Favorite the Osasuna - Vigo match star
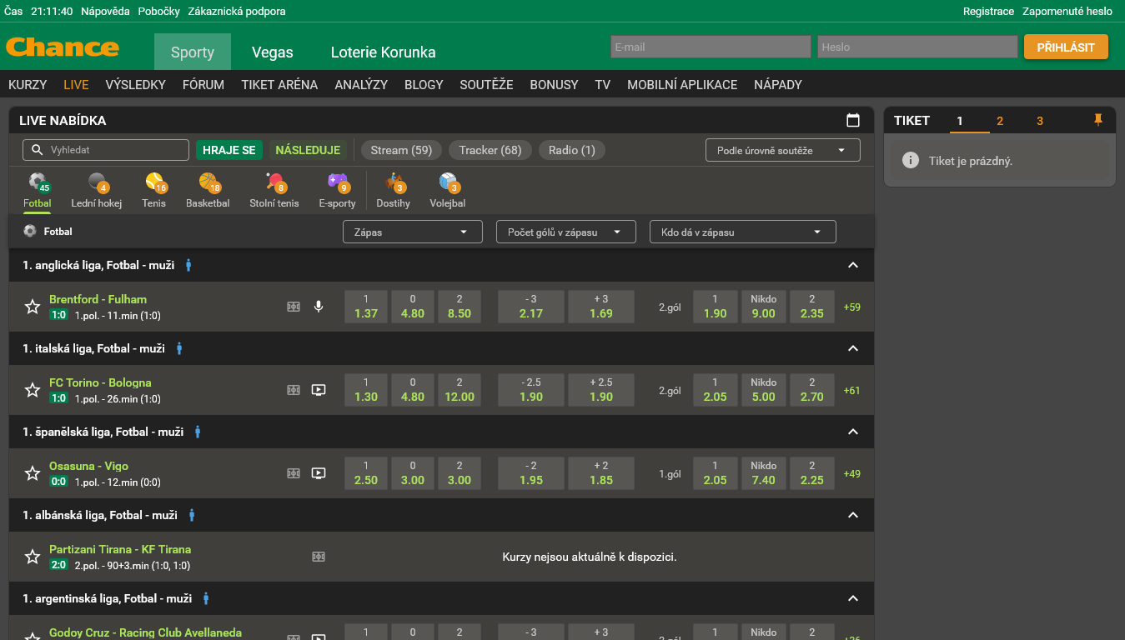Image resolution: width=1125 pixels, height=640 pixels. [x=33, y=473]
